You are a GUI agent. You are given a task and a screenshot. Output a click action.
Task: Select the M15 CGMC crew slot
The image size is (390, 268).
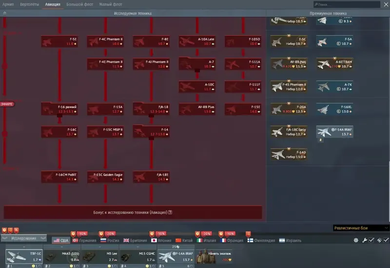[x=138, y=256]
